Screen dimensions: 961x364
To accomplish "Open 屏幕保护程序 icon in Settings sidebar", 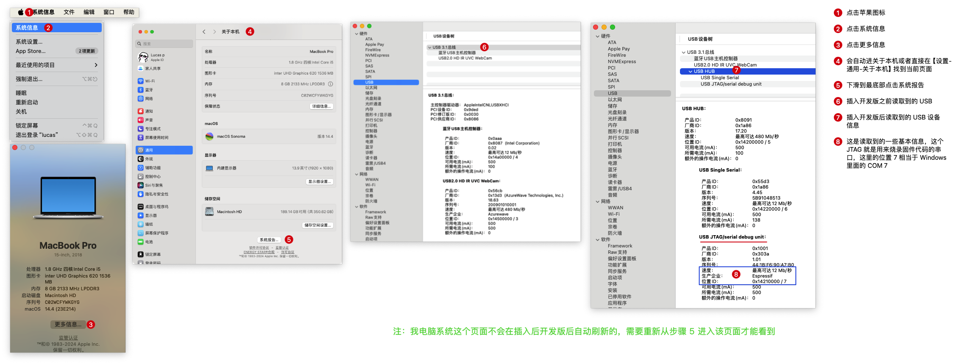I will 140,233.
